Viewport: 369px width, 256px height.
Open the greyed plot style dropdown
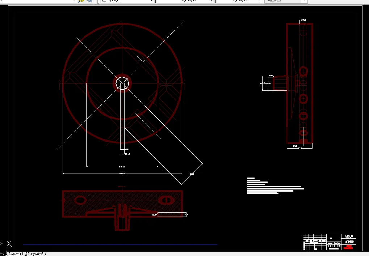pyautogui.click(x=286, y=1)
